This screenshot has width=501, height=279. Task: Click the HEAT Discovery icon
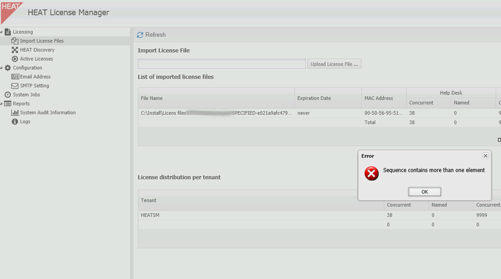(x=15, y=50)
